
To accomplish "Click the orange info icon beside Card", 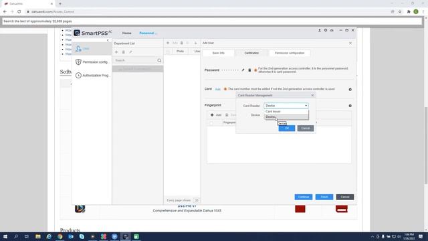I will [x=225, y=89].
